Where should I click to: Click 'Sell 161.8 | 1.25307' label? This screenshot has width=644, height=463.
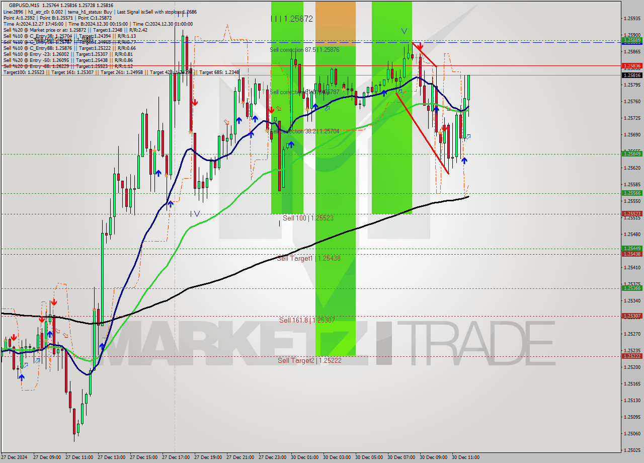pyautogui.click(x=307, y=320)
